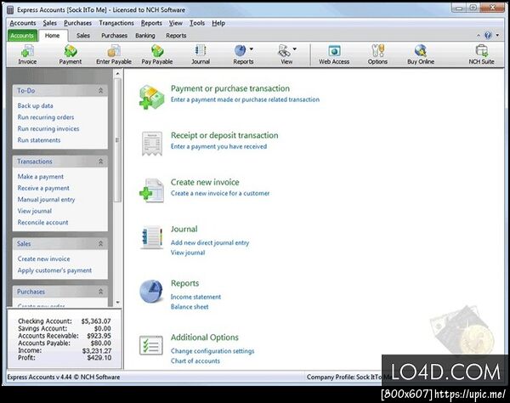This screenshot has height=403, width=510.
Task: Click the checklist Additional Options icon
Action: pyautogui.click(x=151, y=345)
